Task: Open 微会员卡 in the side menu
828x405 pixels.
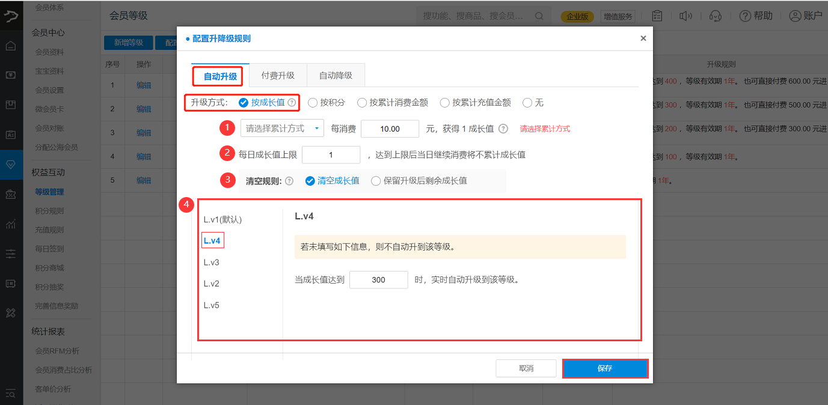Action: point(49,109)
